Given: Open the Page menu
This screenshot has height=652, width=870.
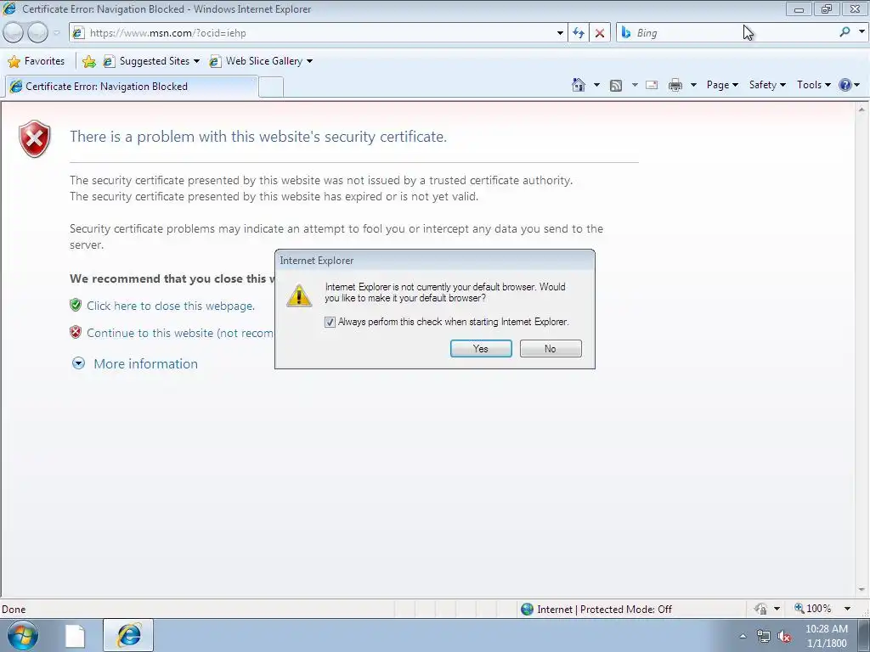Looking at the screenshot, I should click(722, 85).
